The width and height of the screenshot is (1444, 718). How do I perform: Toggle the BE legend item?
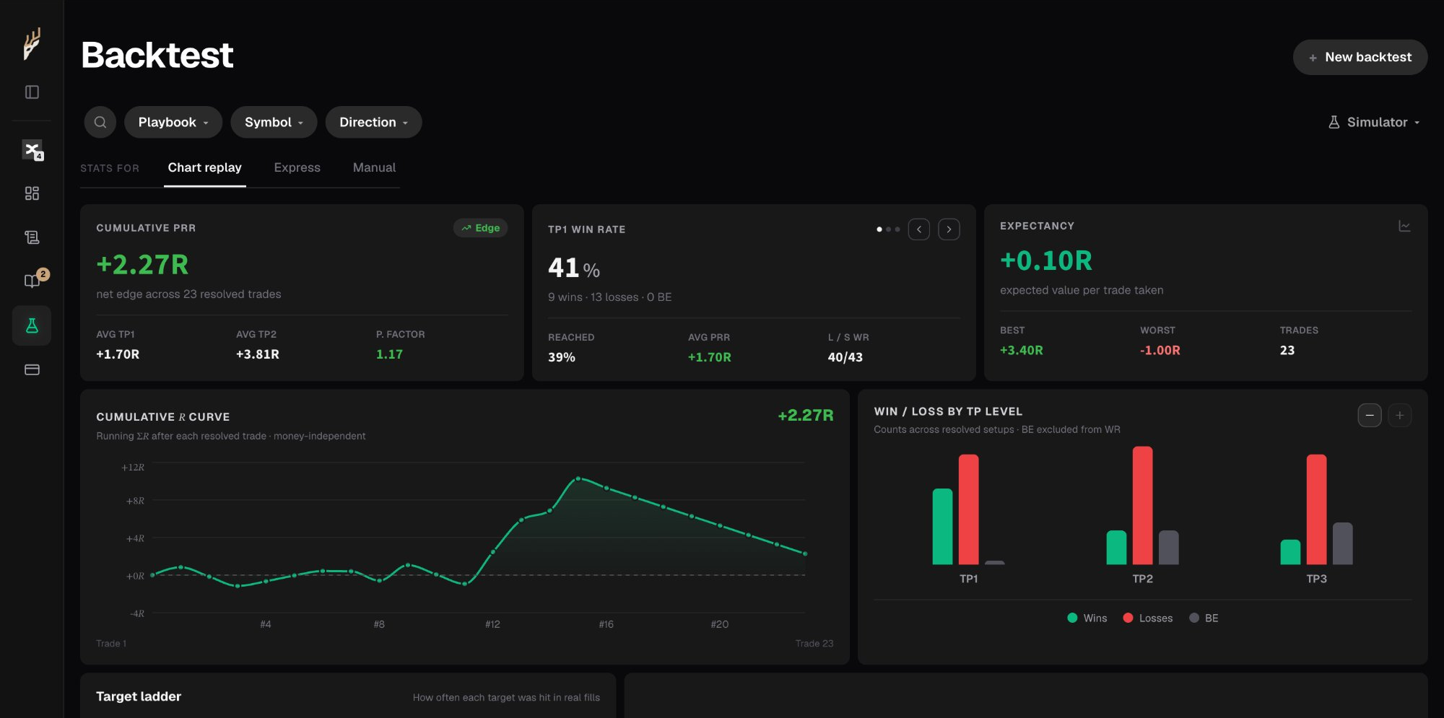click(1204, 618)
